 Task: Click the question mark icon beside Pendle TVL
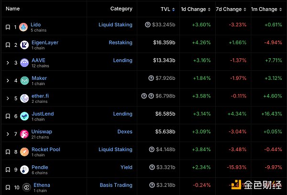[147, 167]
